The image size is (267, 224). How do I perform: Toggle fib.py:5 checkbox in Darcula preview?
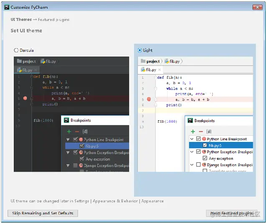(82, 146)
